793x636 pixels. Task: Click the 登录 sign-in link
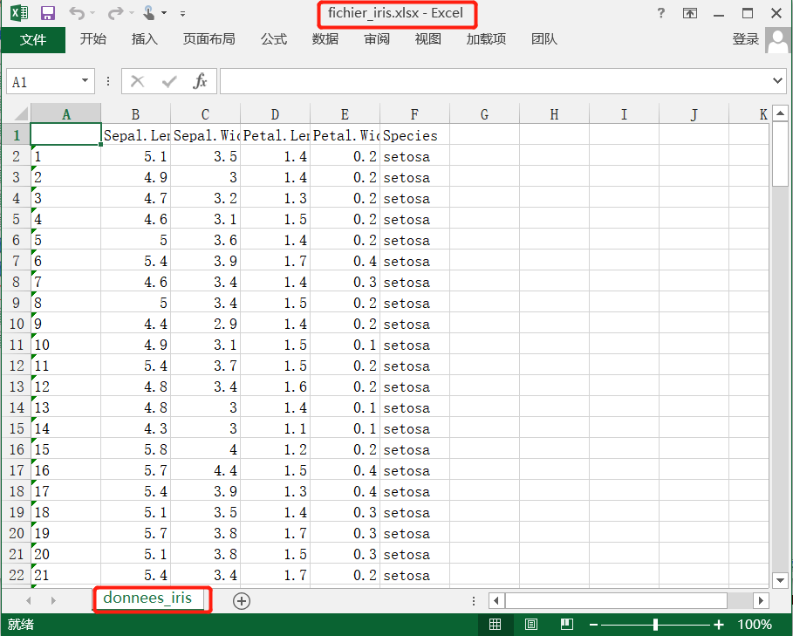(746, 39)
